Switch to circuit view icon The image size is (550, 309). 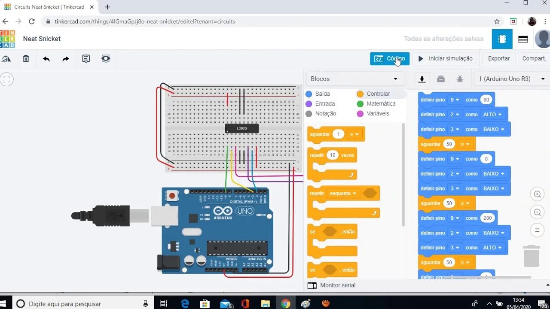(502, 39)
